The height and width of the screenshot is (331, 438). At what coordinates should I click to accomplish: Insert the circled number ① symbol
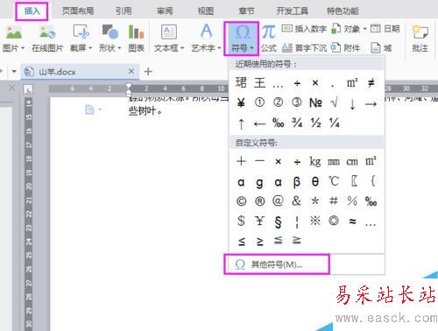pyautogui.click(x=259, y=102)
